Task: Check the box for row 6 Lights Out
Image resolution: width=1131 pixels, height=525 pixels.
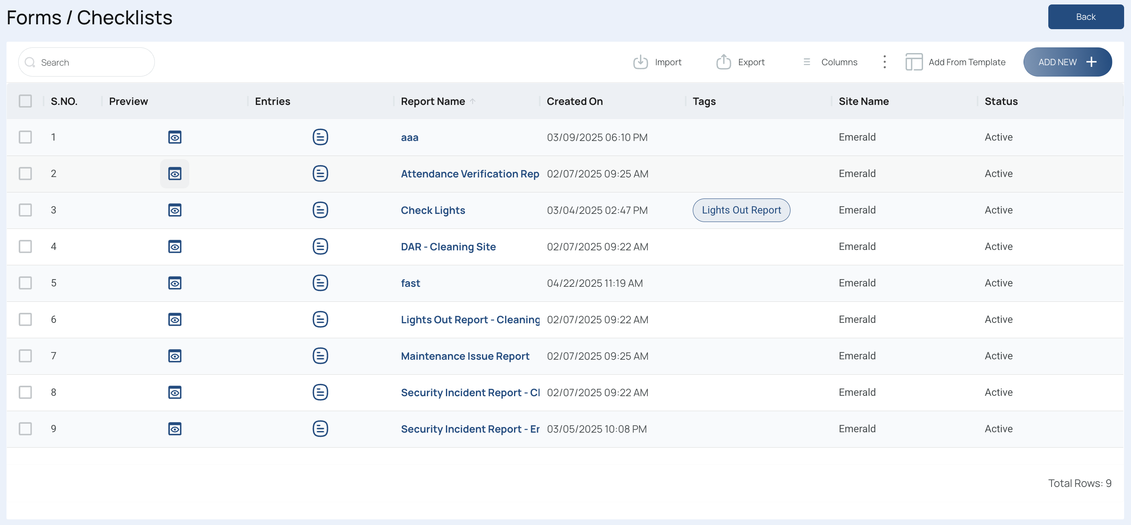Action: (x=26, y=319)
